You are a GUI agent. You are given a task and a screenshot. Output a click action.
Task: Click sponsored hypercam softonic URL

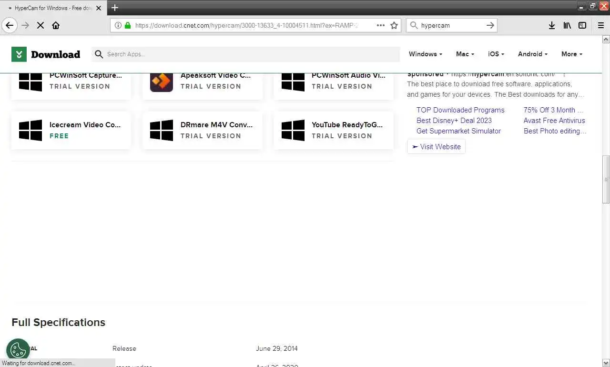[503, 74]
